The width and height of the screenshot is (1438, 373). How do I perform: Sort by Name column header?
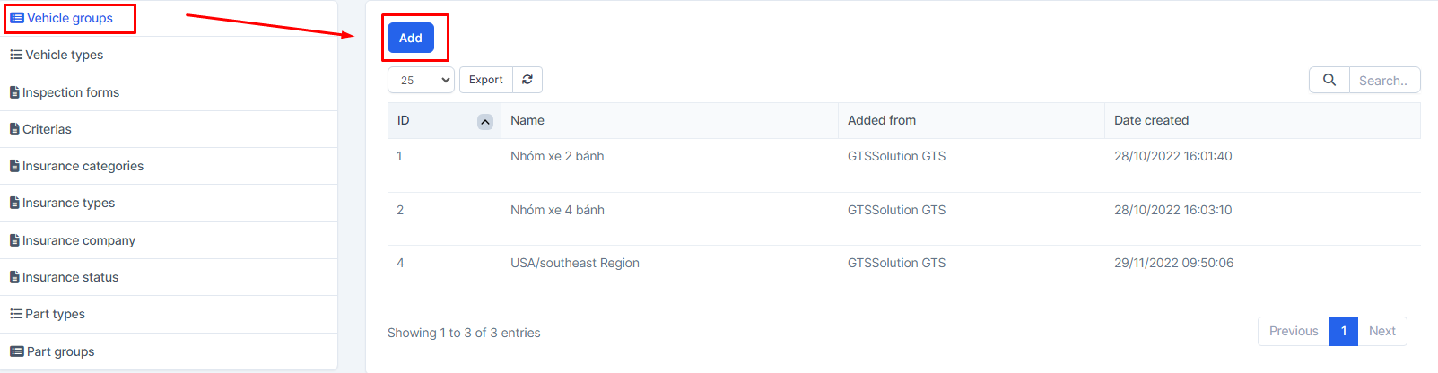(527, 120)
